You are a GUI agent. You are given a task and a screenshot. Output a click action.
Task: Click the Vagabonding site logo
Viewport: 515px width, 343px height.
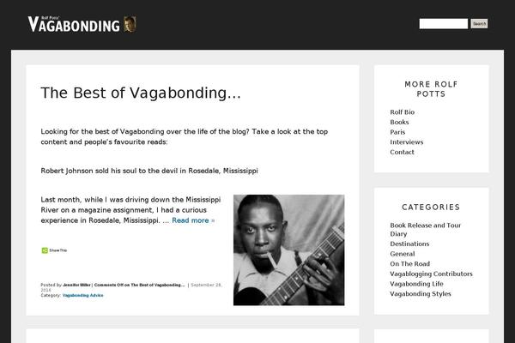(x=74, y=24)
